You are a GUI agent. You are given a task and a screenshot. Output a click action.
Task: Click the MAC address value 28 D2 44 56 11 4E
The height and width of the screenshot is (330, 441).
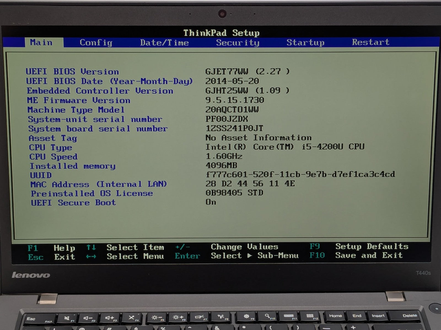(250, 183)
